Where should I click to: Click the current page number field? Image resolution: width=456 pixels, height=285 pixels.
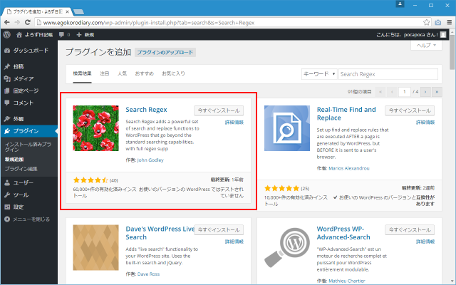[404, 92]
